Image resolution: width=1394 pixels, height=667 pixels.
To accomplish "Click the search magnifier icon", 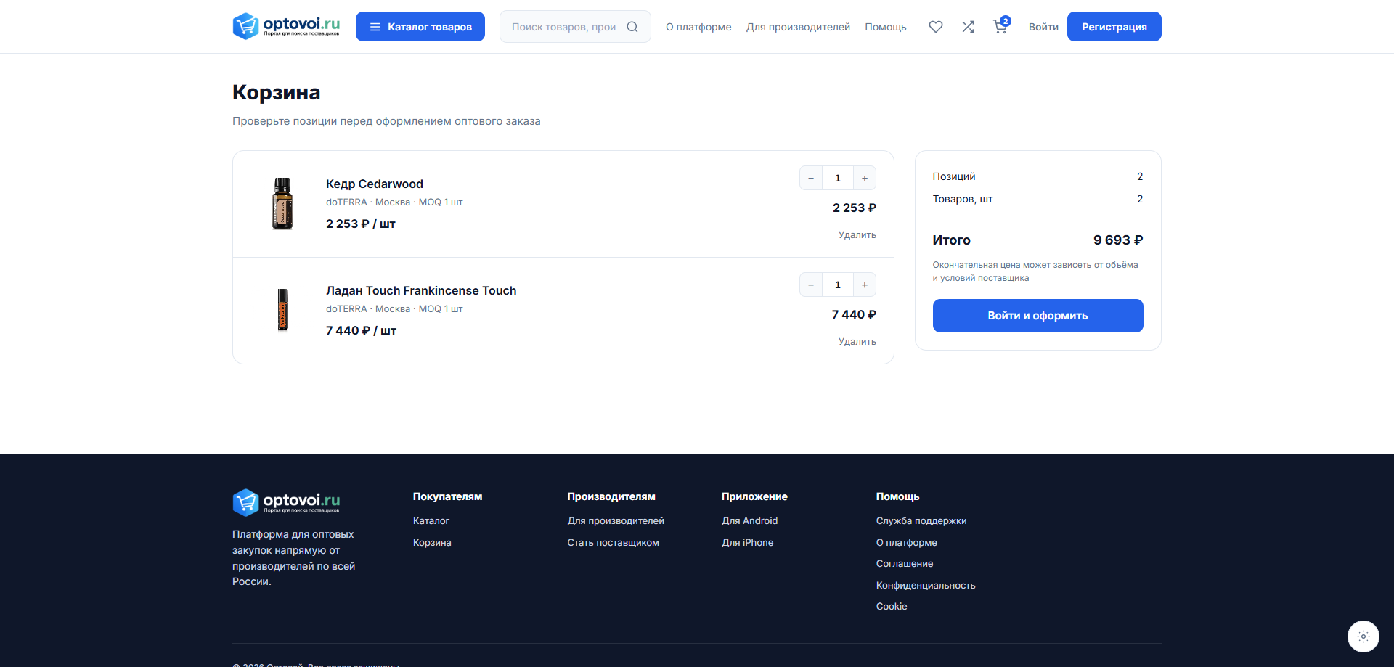I will 632,27.
